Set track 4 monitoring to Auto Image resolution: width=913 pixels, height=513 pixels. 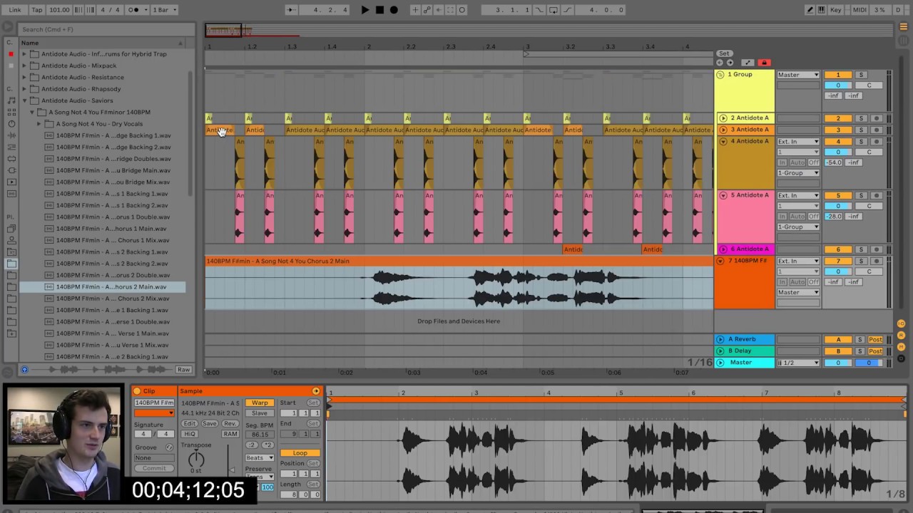click(797, 162)
